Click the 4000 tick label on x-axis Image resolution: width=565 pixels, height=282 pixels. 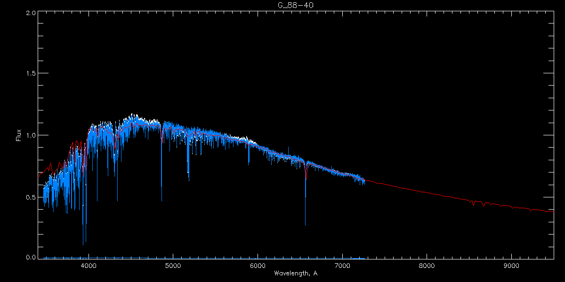[89, 265]
